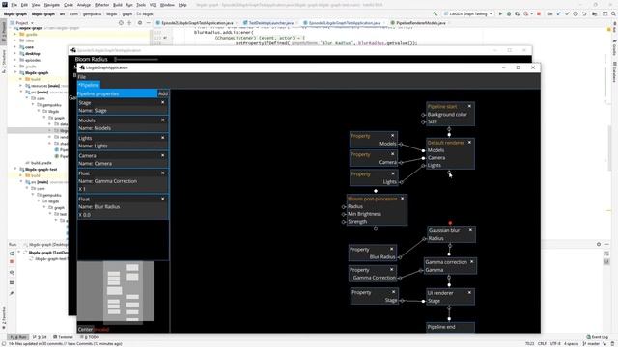Close the Pipeline start node

tap(469, 106)
